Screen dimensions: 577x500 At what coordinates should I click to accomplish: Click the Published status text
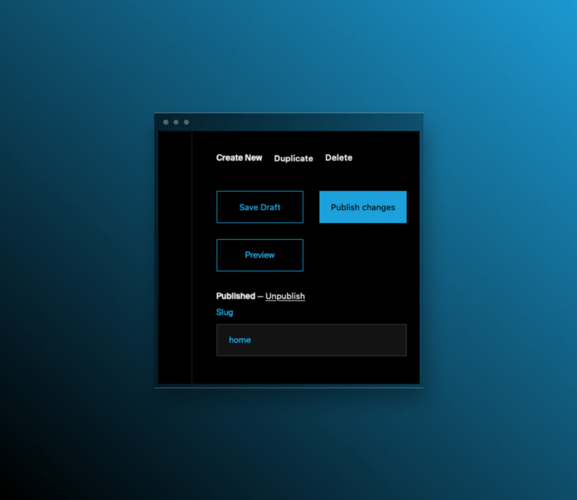pyautogui.click(x=236, y=296)
